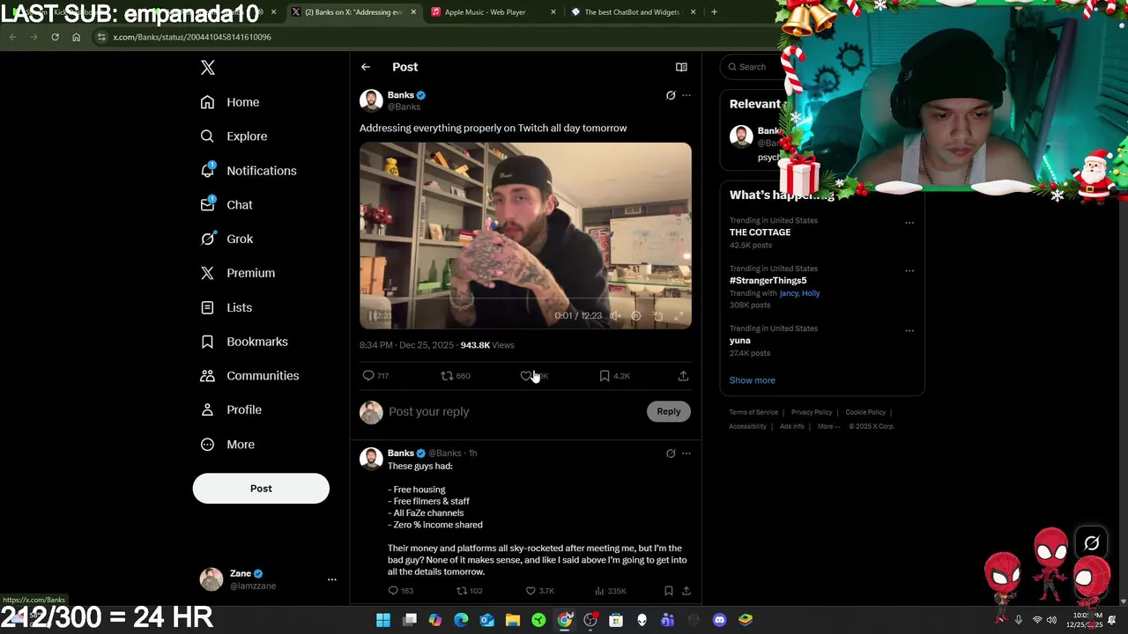Viewport: 1128px width, 634px height.
Task: Open trending hashtag #StrangerThings5
Action: point(768,280)
